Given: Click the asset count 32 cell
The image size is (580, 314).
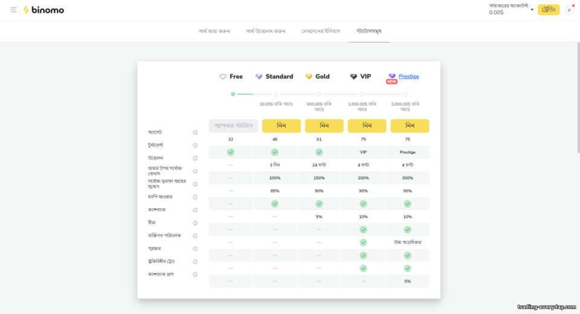Looking at the screenshot, I should click(x=230, y=139).
